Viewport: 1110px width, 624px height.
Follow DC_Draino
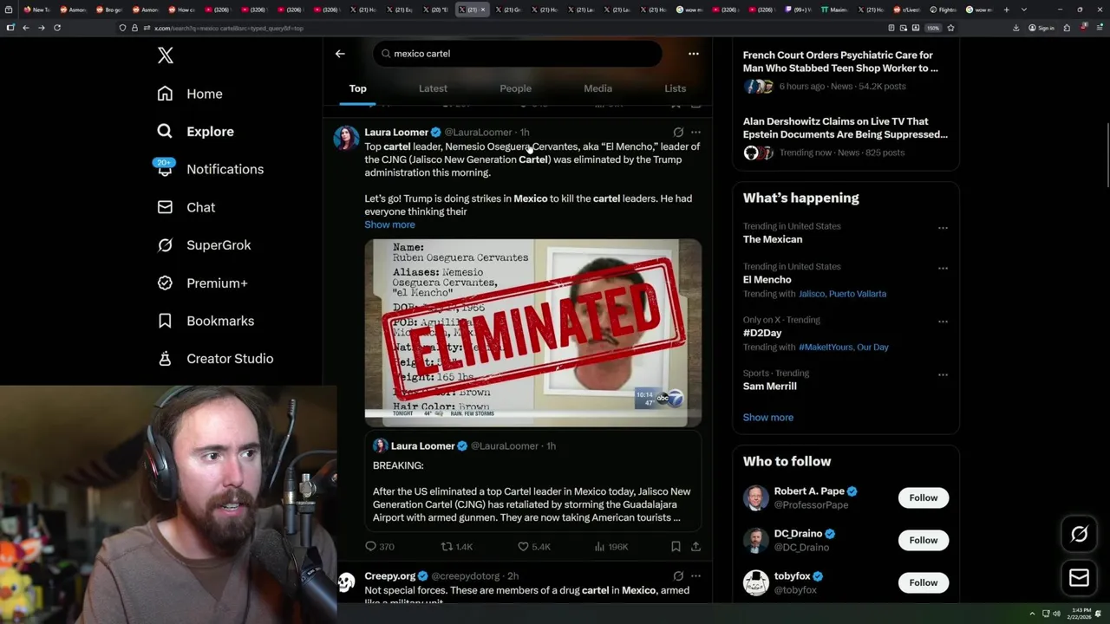pos(923,540)
